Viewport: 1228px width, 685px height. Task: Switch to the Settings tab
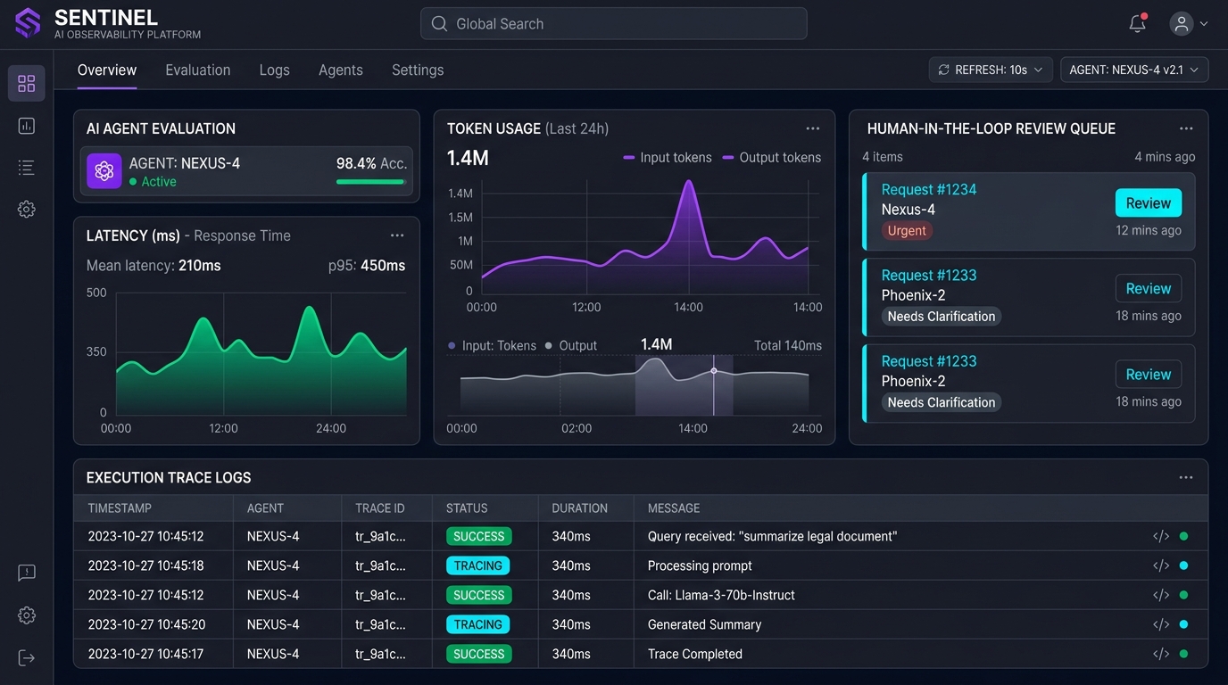(418, 70)
